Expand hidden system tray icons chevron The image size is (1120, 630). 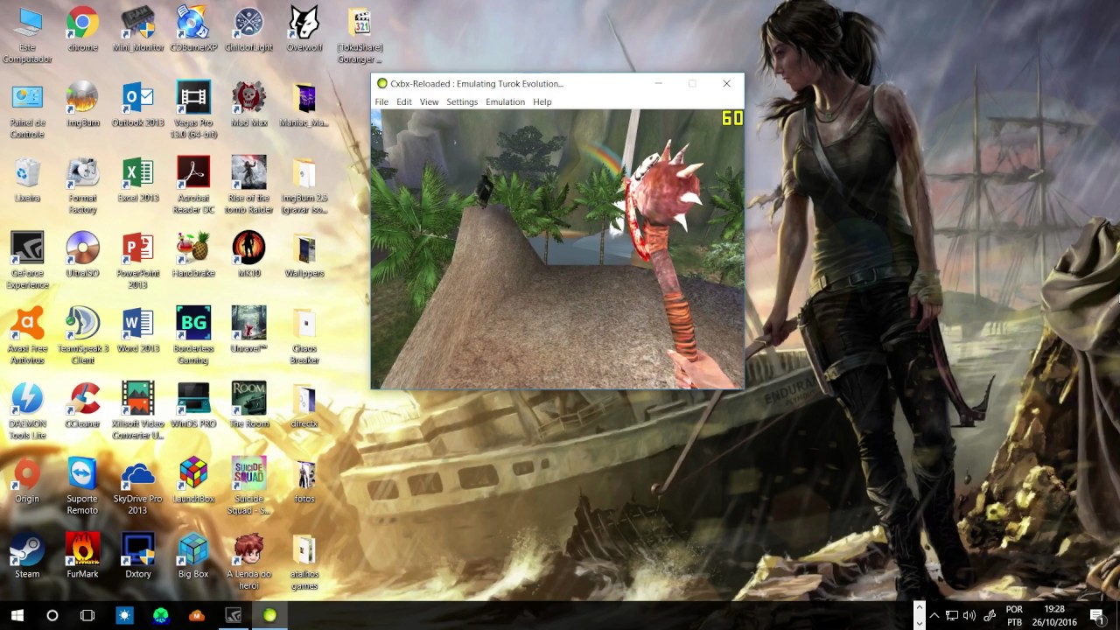pyautogui.click(x=934, y=615)
